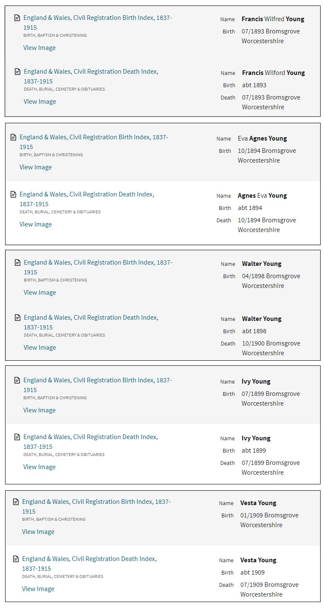View image of Vesta Young 07/1909 death record
This screenshot has height=608, width=324.
[x=38, y=589]
